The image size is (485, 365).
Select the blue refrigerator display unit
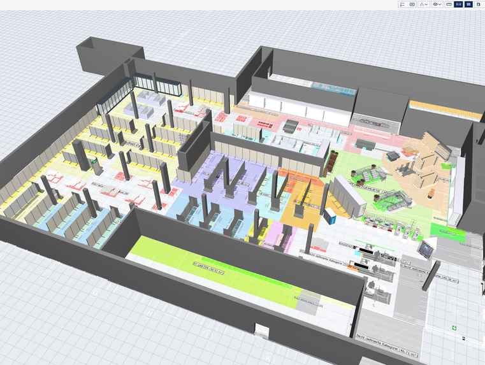(x=330, y=216)
